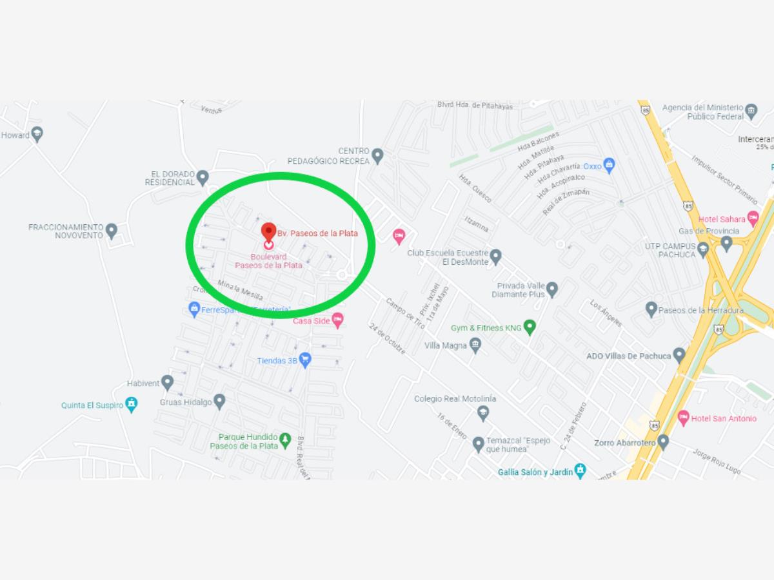774x580 pixels.
Task: Click the Casa Side hotel icon
Action: 337,320
